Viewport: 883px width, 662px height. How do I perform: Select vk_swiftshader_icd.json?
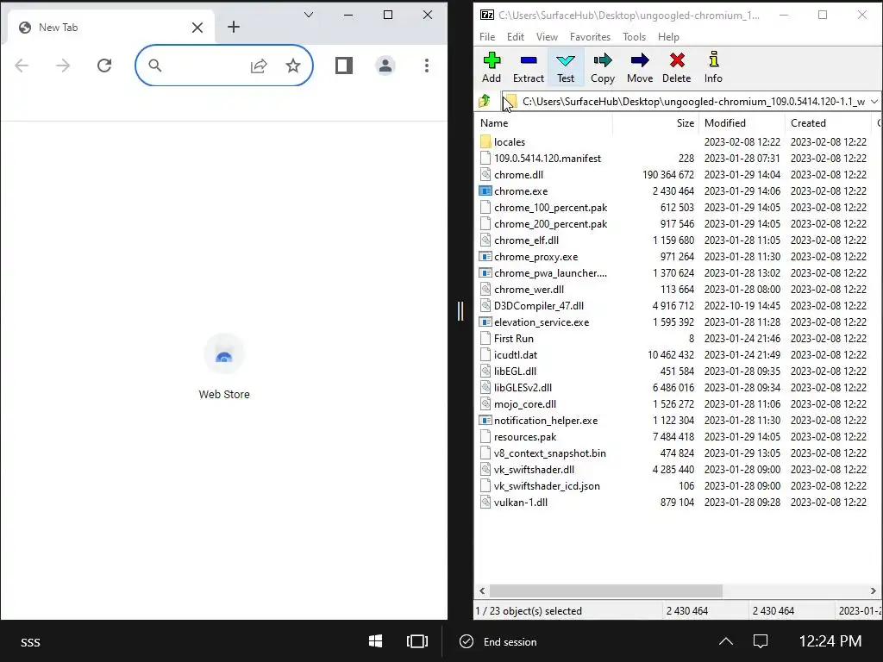tap(546, 486)
